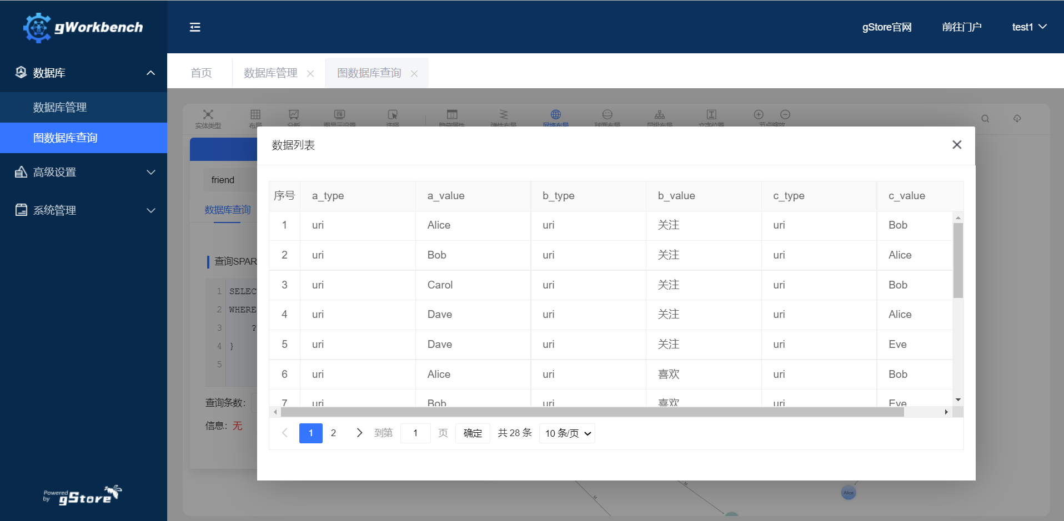
Task: Go to the next page of results
Action: 359,433
